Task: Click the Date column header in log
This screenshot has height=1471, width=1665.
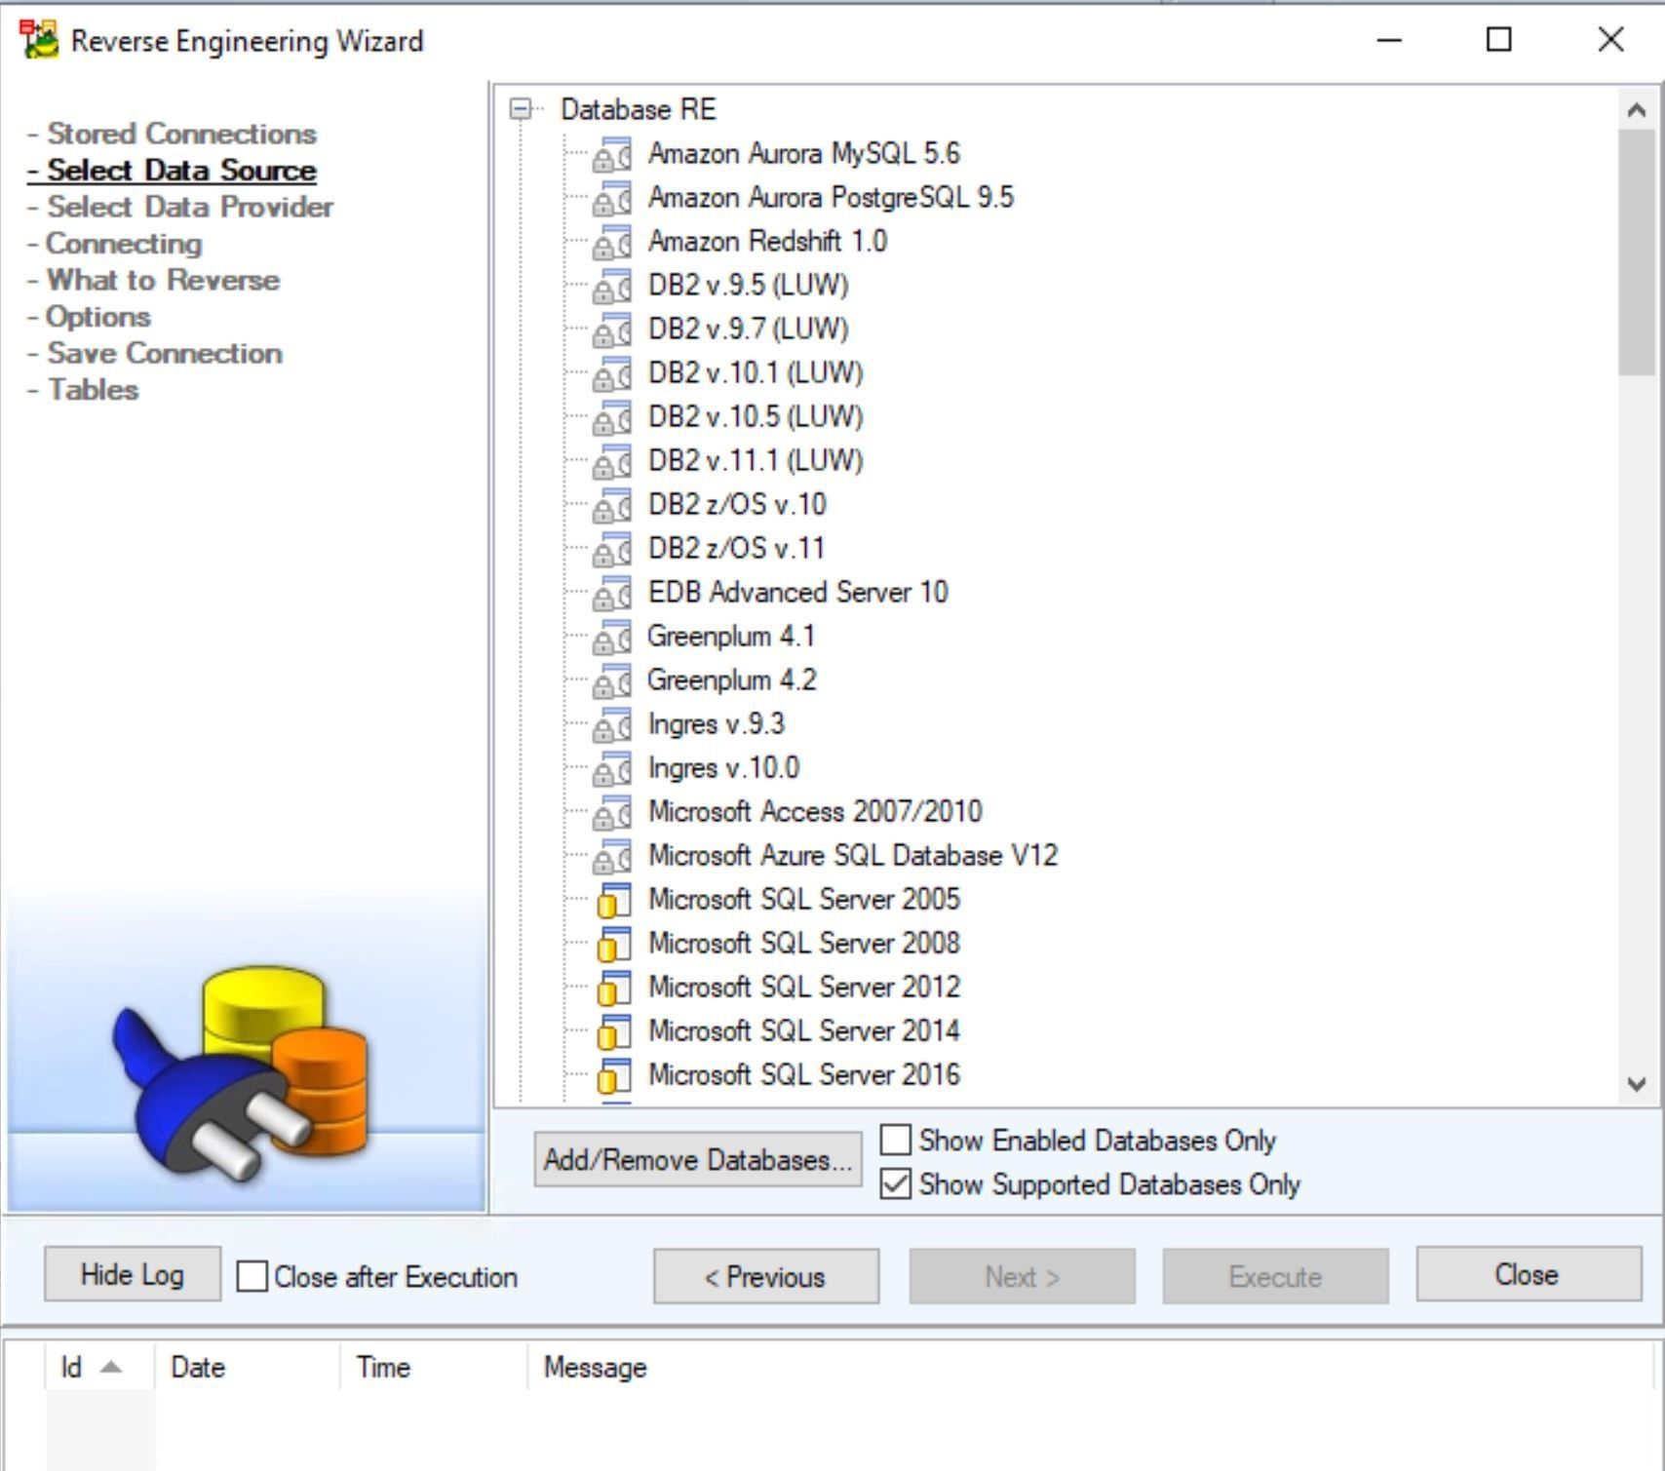Action: pyautogui.click(x=248, y=1367)
